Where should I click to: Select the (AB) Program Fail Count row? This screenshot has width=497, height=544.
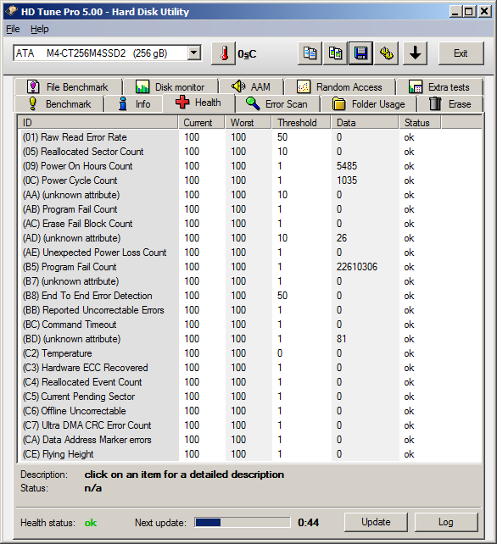(249, 209)
